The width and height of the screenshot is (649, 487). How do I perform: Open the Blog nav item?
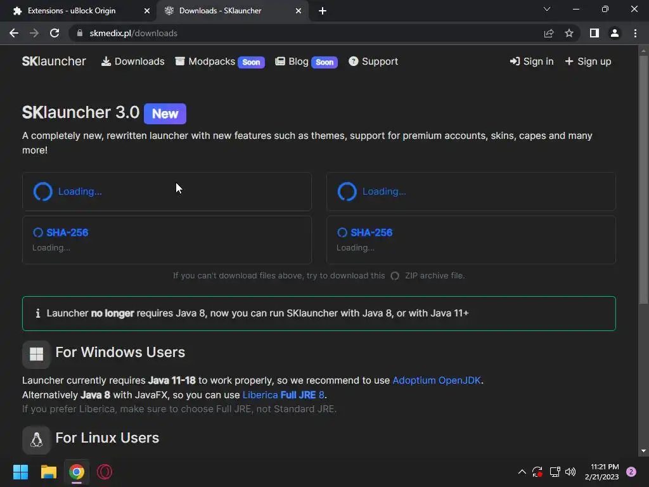[x=292, y=62]
